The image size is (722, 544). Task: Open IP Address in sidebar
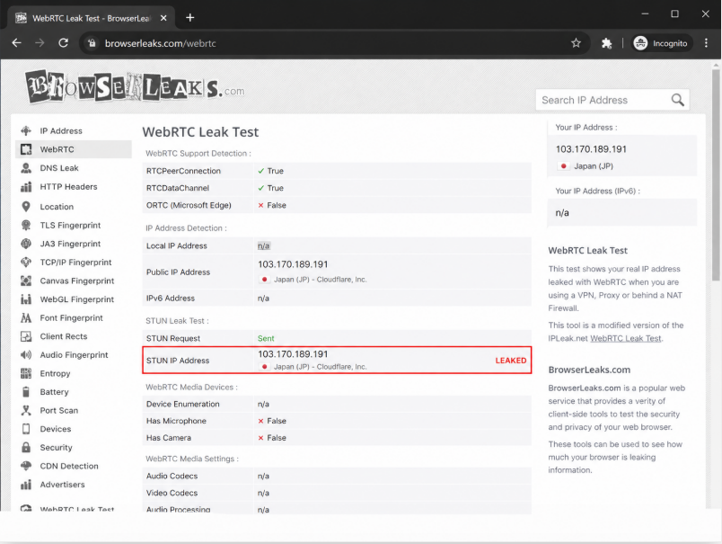point(61,131)
